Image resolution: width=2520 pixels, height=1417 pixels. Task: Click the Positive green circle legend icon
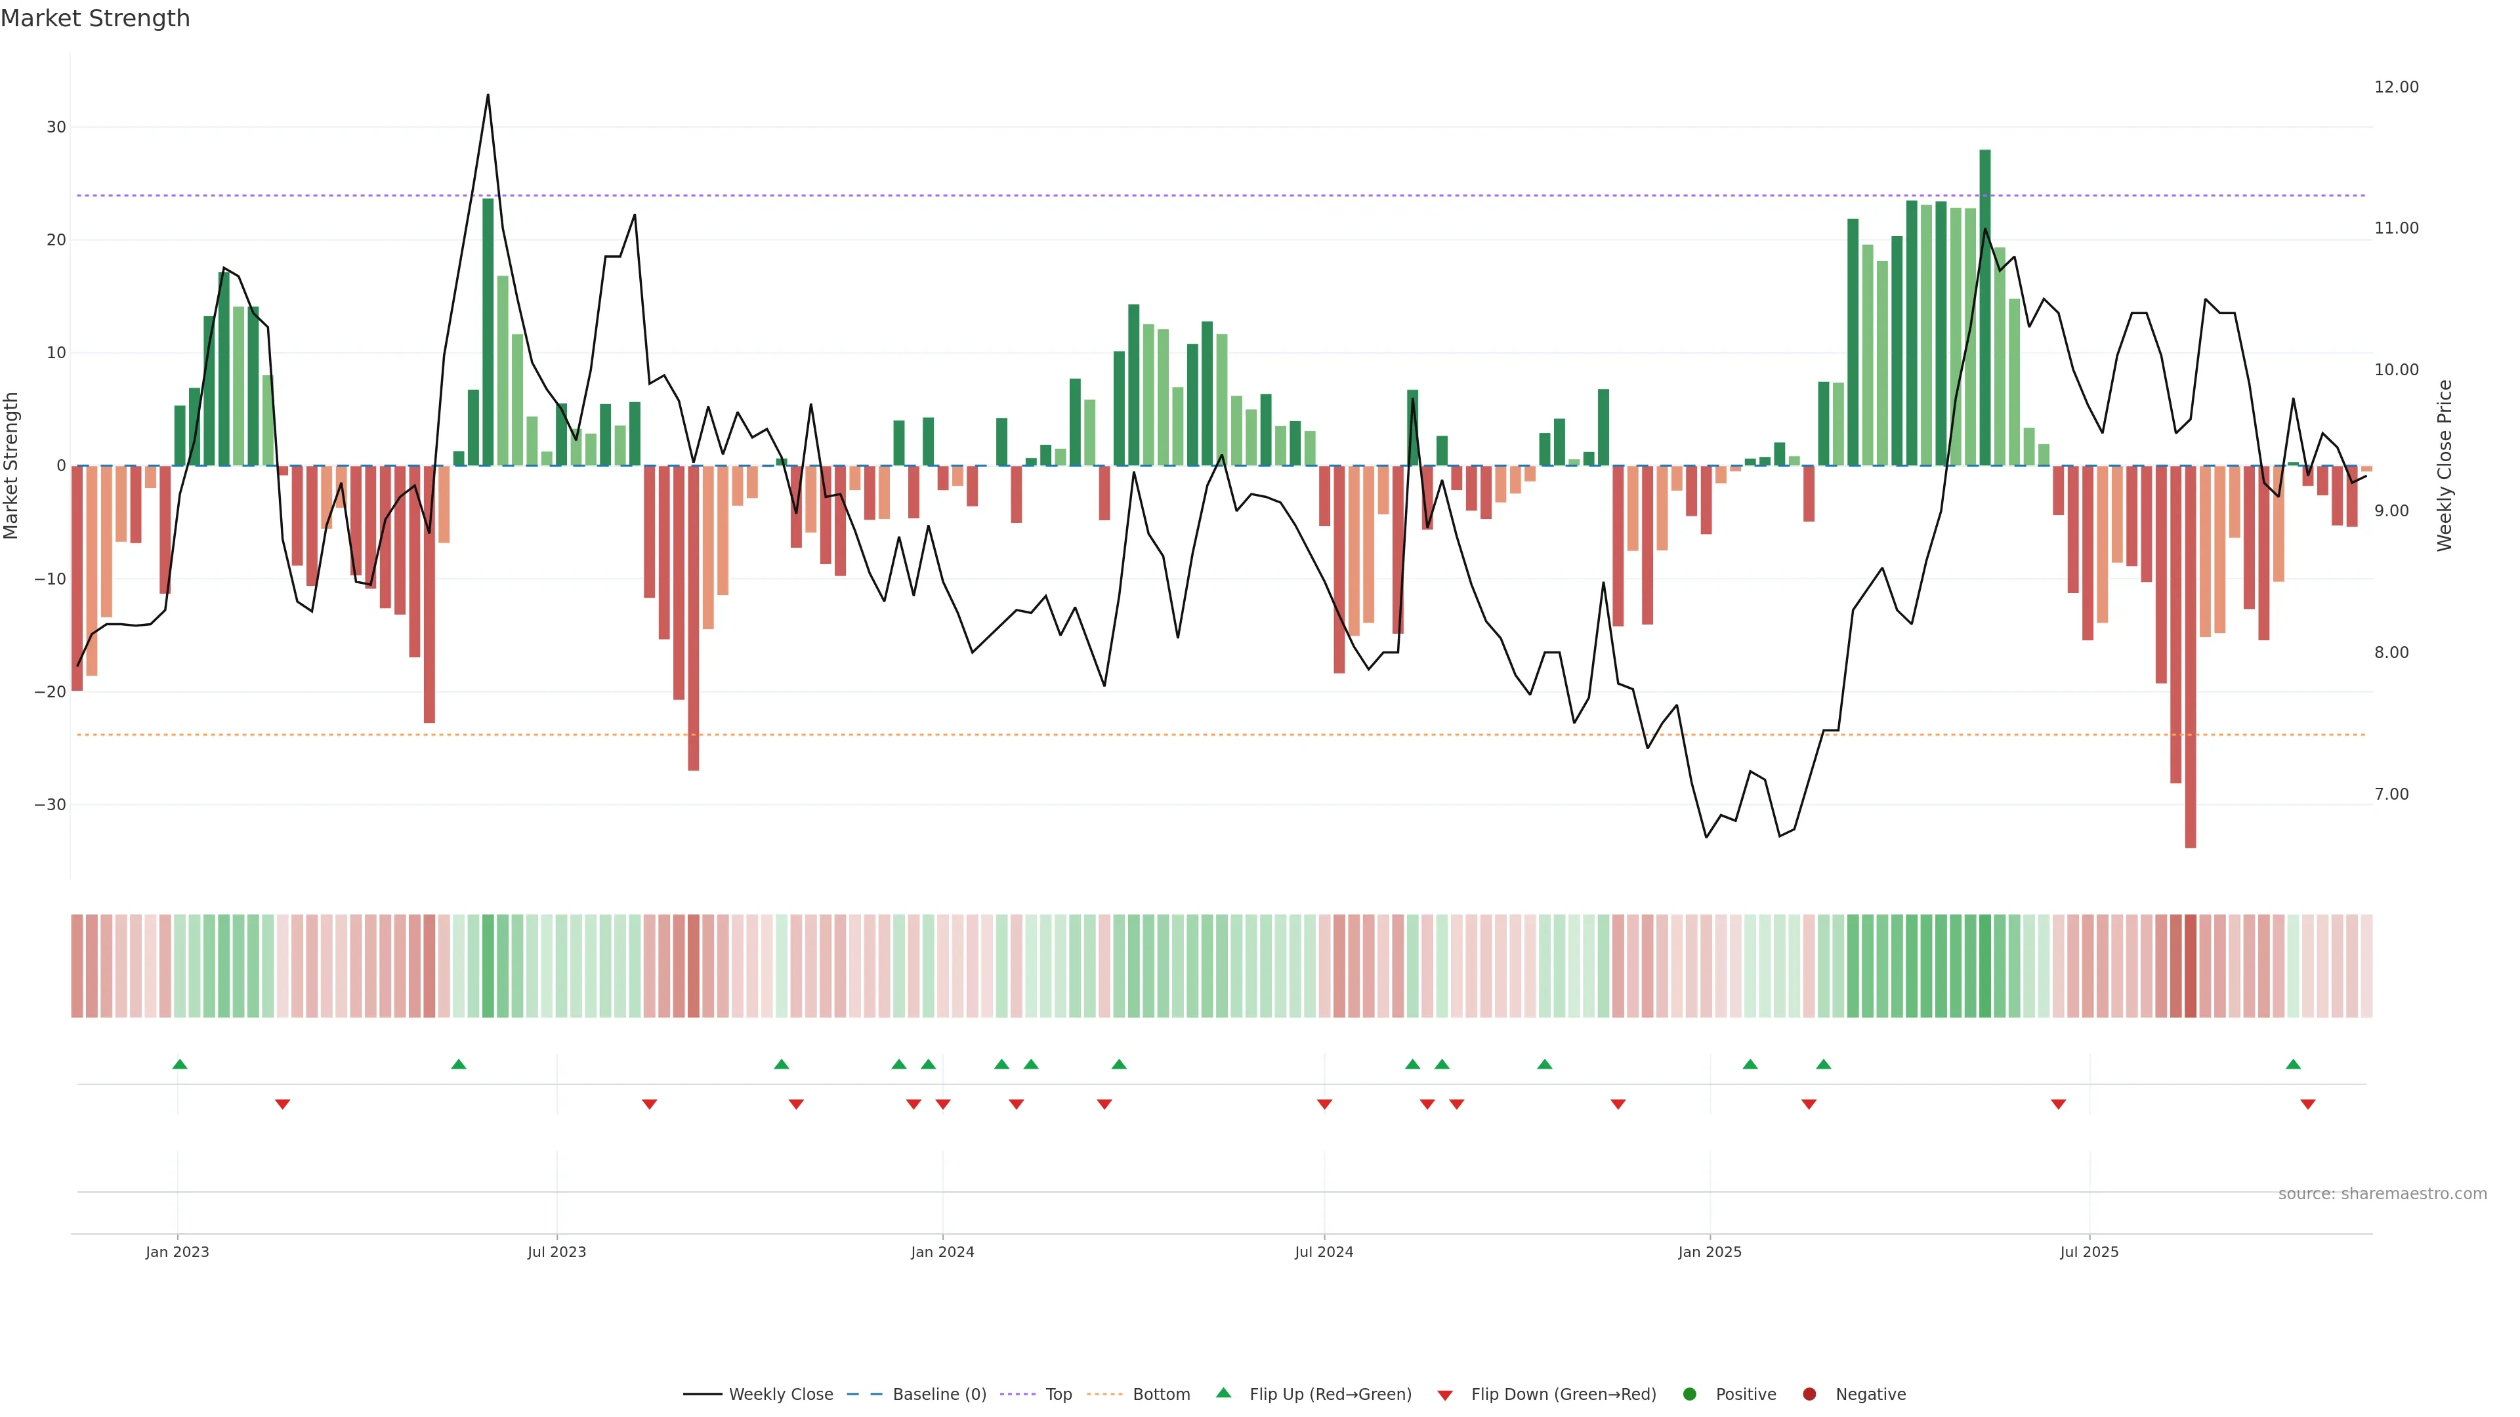pos(1689,1393)
